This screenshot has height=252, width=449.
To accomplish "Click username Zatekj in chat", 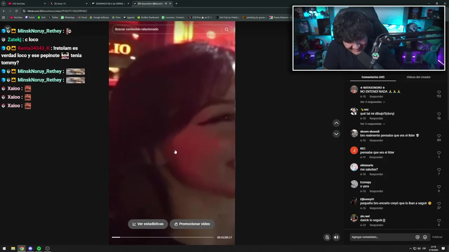I will coord(14,40).
